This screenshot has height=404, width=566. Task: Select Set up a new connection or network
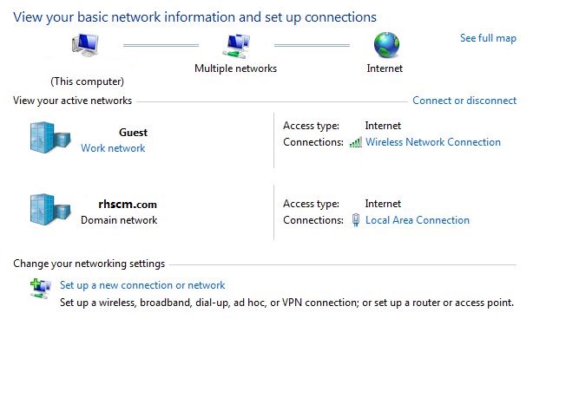coord(142,285)
